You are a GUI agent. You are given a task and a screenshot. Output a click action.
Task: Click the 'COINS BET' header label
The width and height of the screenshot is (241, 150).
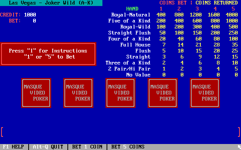point(173,3)
